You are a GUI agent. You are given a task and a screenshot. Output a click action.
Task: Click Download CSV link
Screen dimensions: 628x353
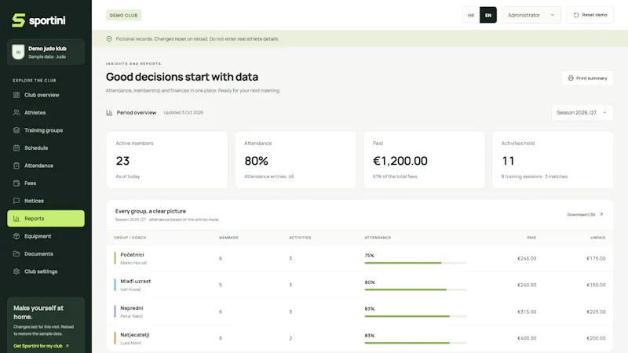[x=585, y=214]
